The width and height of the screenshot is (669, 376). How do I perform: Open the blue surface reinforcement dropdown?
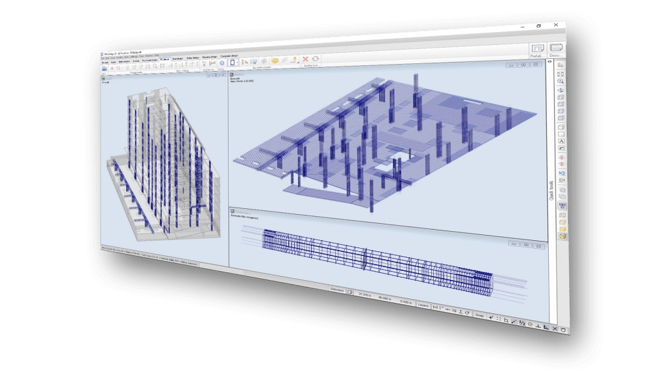[233, 62]
